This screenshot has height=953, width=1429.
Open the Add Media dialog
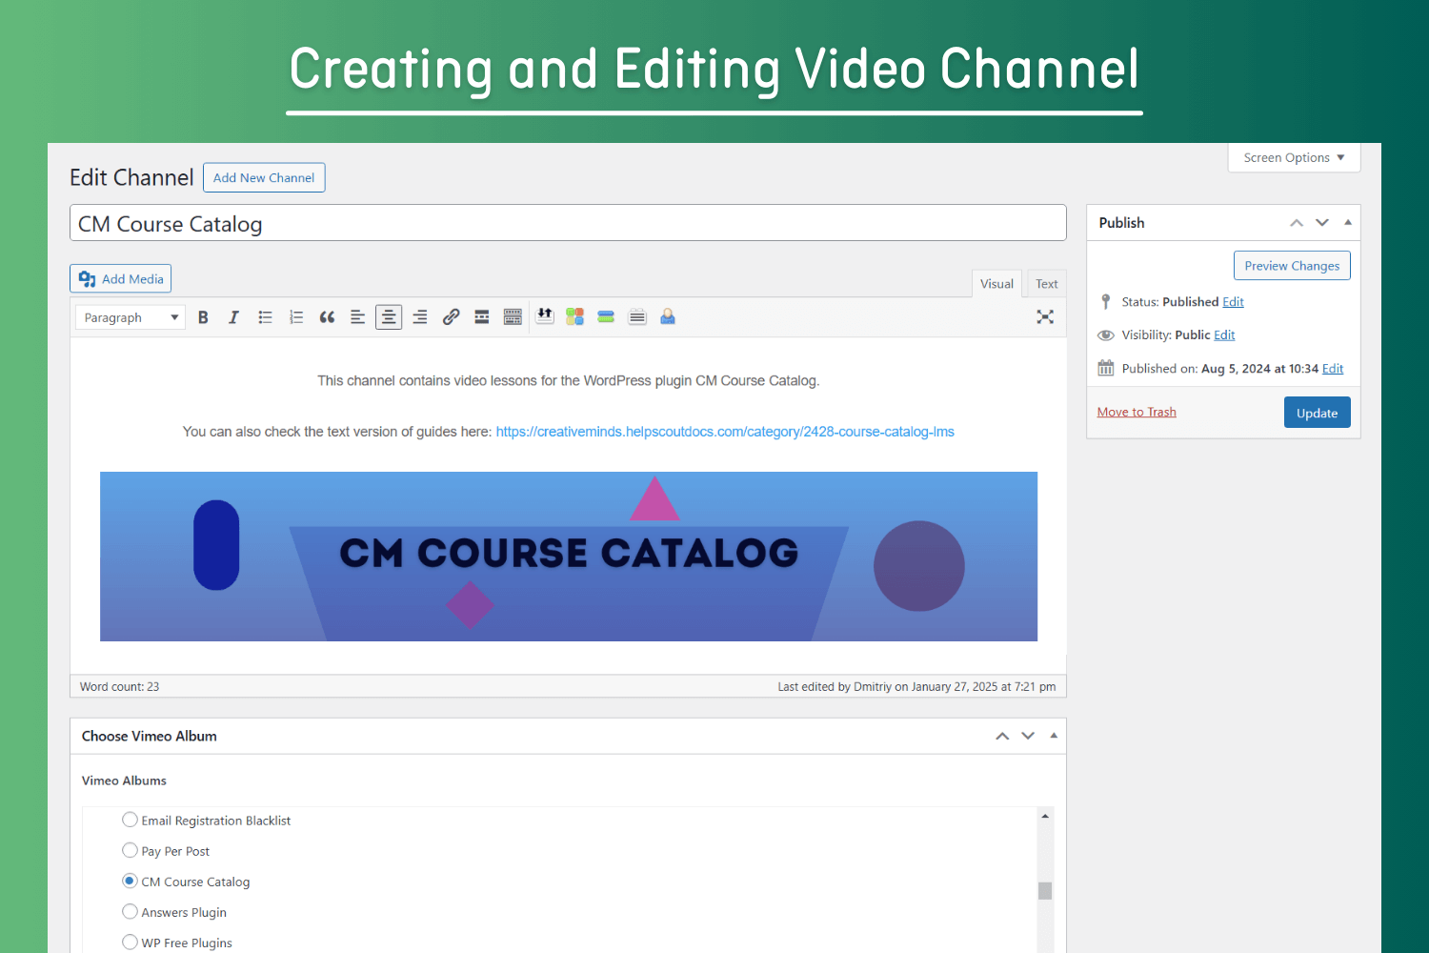pos(121,278)
